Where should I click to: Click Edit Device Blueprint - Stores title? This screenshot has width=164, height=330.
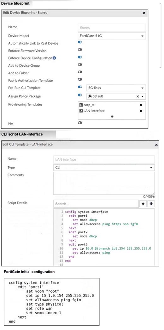point(25,13)
